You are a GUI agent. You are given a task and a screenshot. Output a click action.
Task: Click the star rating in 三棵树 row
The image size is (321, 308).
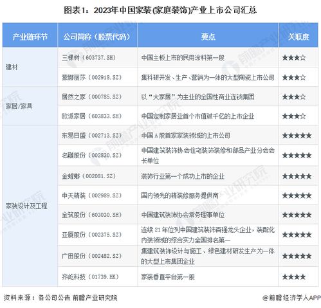294,58
